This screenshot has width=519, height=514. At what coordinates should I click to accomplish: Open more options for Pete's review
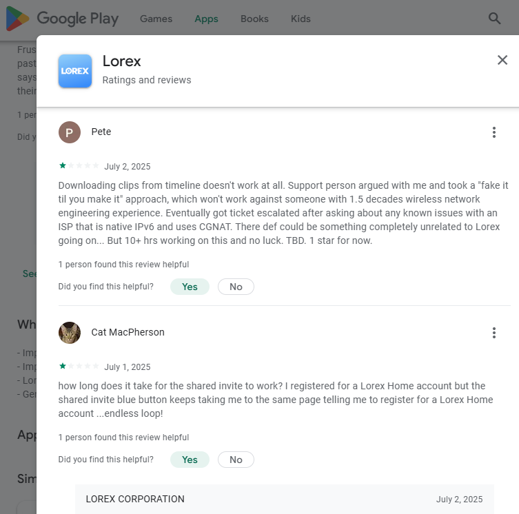click(x=494, y=132)
